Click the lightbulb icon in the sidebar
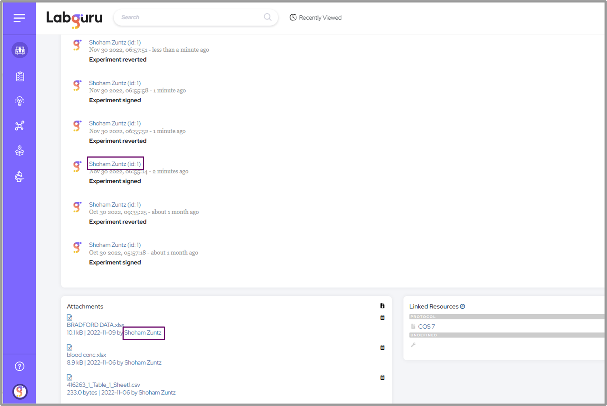Image resolution: width=607 pixels, height=406 pixels. coord(20,101)
